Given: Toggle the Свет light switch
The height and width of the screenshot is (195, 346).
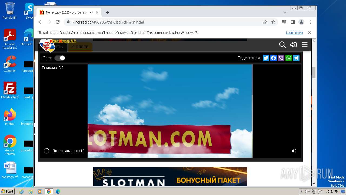Looking at the screenshot, I should click(60, 58).
